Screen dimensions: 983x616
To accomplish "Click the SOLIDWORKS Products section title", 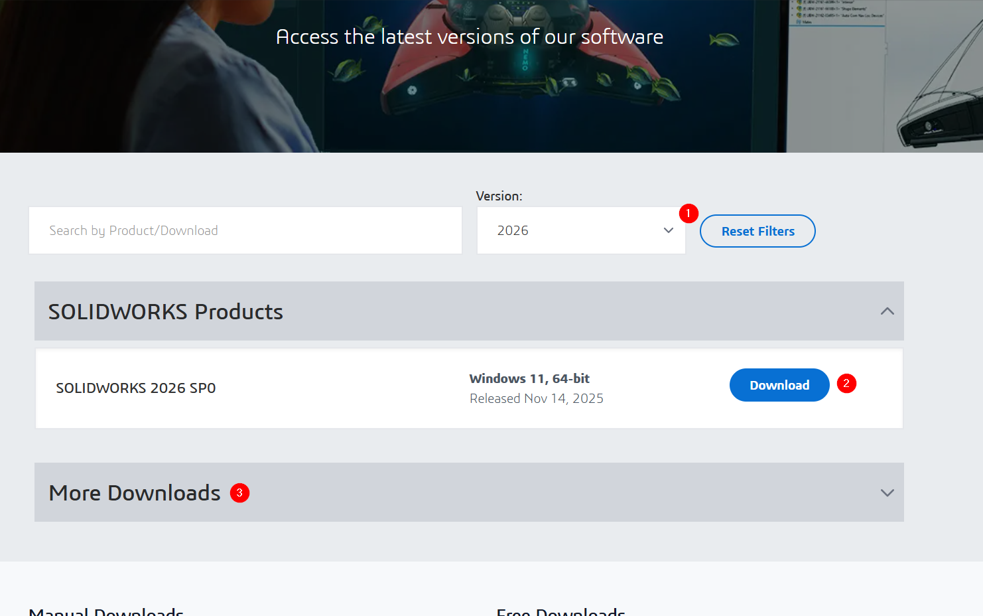I will (166, 311).
